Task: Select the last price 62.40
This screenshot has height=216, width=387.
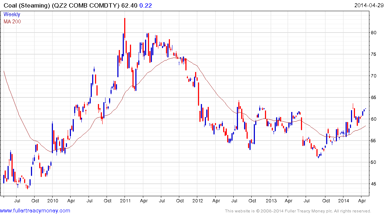Action: tap(129, 5)
